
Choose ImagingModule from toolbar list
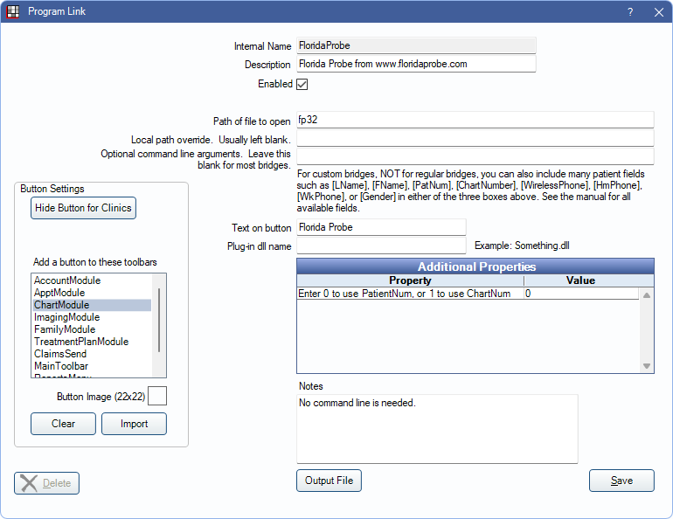pos(66,317)
